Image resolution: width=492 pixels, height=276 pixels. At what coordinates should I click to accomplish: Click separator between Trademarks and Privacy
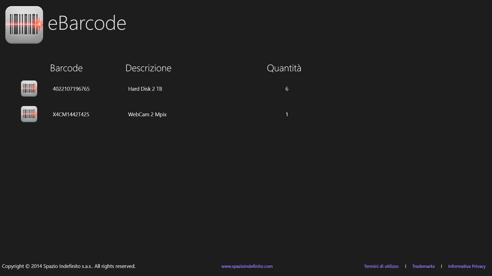coord(441,266)
